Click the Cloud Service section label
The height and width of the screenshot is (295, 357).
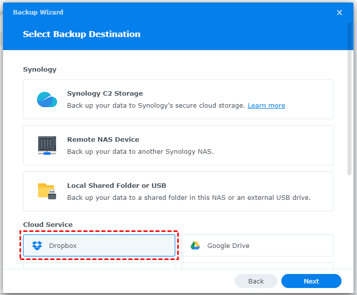(48, 225)
